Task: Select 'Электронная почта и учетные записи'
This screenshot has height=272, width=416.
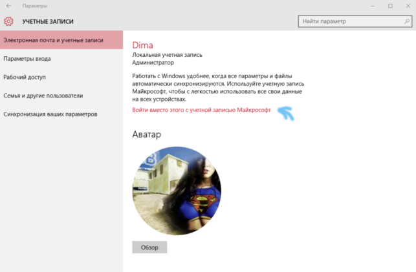Action: tap(61, 40)
